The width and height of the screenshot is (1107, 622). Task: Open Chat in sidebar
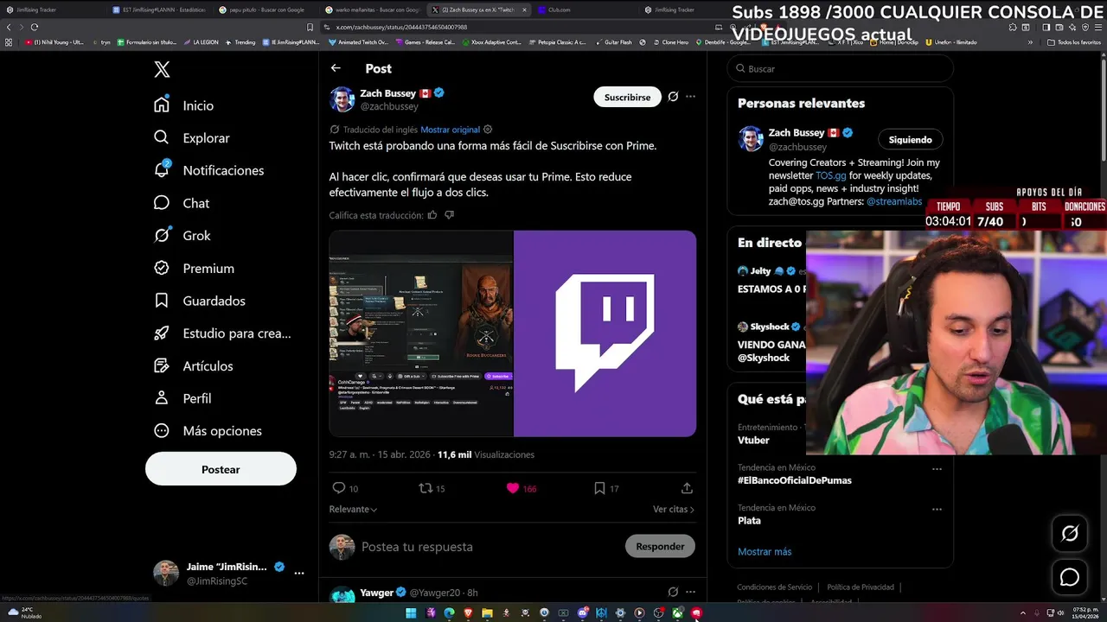(x=182, y=203)
